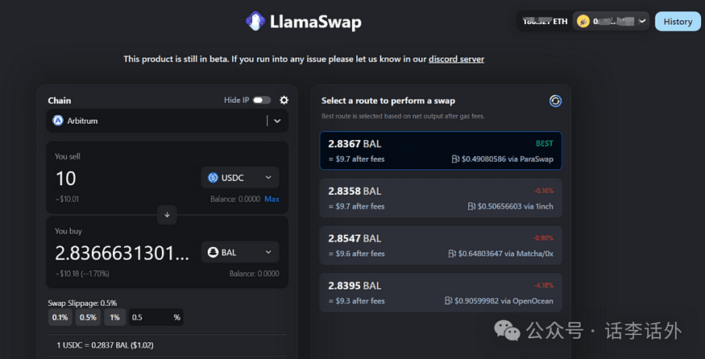Click the green BEST label

pyautogui.click(x=545, y=144)
